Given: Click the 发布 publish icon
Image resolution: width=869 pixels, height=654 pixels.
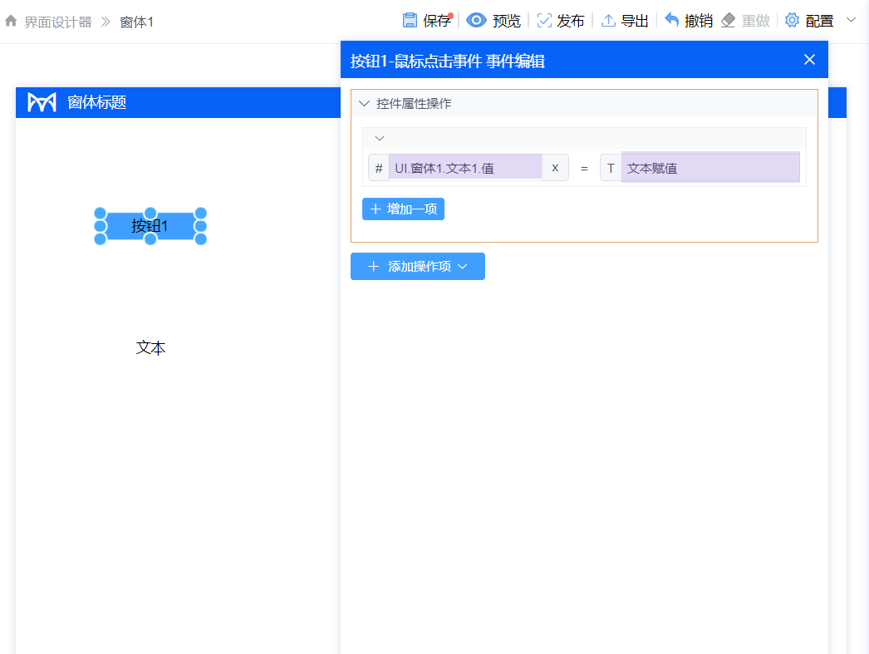Looking at the screenshot, I should click(x=544, y=21).
